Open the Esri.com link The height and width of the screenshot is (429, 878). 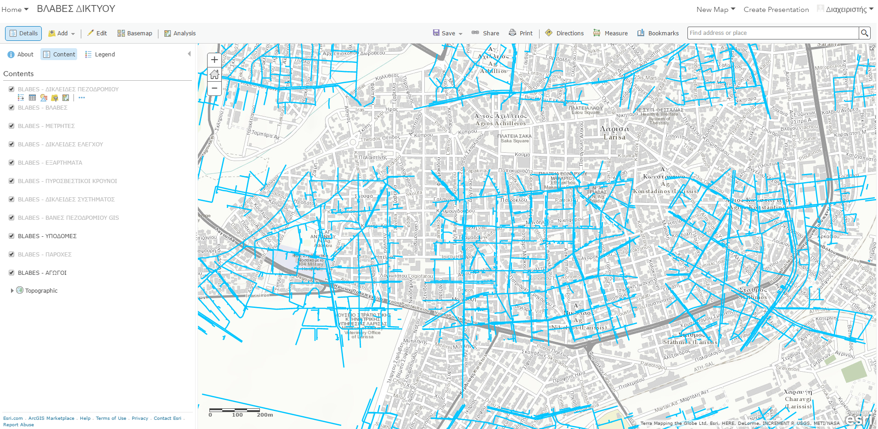[13, 418]
